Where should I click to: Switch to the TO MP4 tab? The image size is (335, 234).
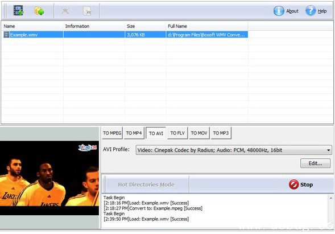click(134, 133)
